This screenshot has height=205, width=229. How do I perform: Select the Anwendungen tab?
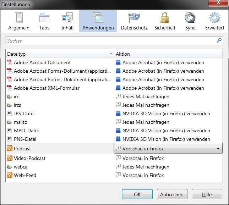coord(98,21)
